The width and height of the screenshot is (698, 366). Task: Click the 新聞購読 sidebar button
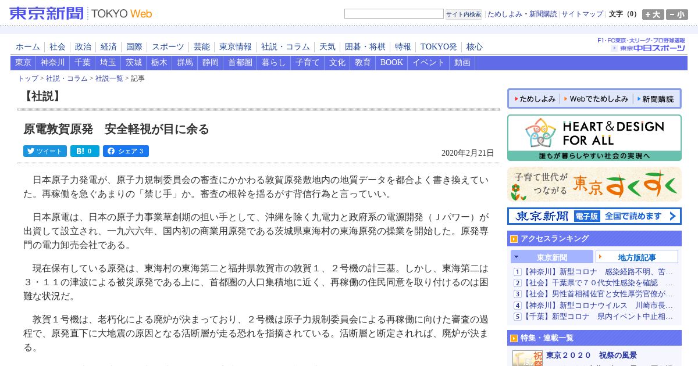(656, 99)
